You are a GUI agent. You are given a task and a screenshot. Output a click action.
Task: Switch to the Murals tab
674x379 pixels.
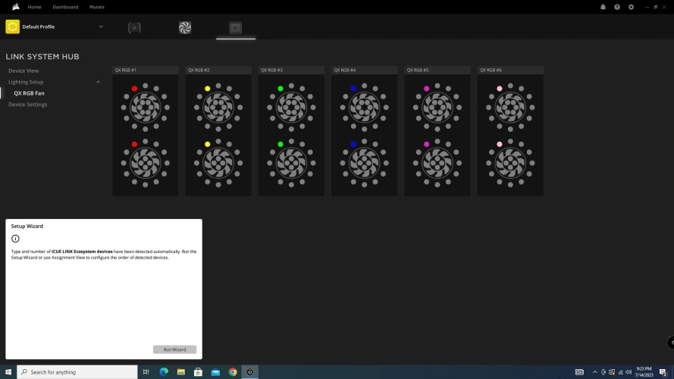coord(96,7)
